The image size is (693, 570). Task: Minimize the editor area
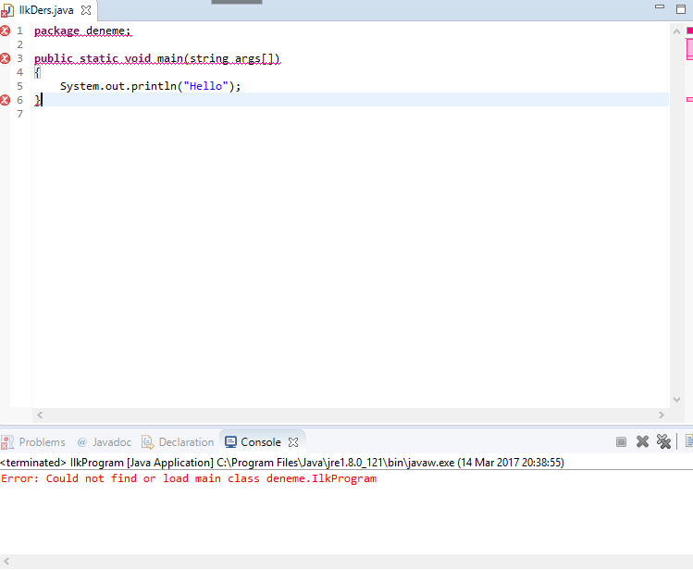tap(660, 6)
